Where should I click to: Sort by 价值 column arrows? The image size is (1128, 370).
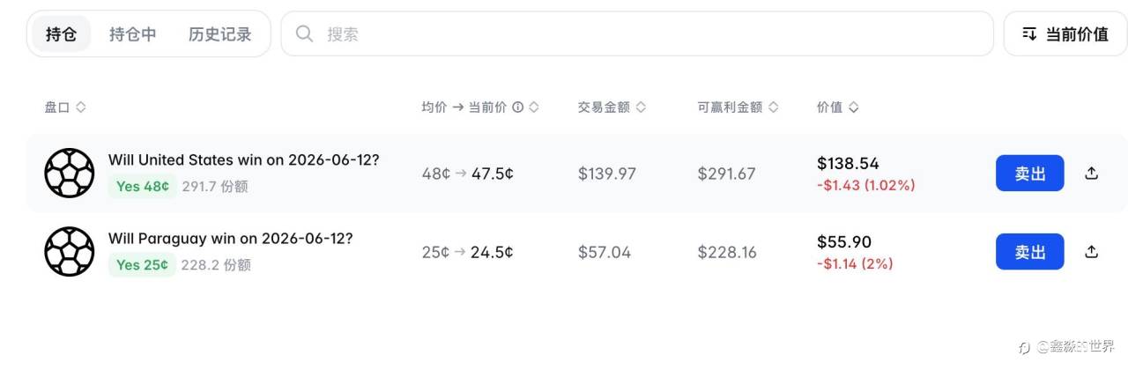(x=853, y=107)
